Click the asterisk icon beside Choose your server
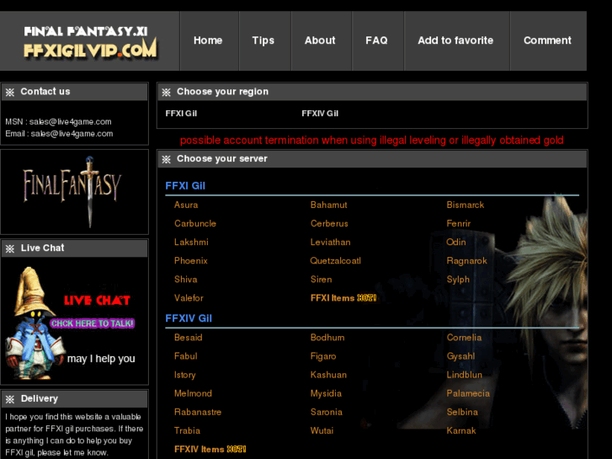The height and width of the screenshot is (459, 612). (167, 159)
